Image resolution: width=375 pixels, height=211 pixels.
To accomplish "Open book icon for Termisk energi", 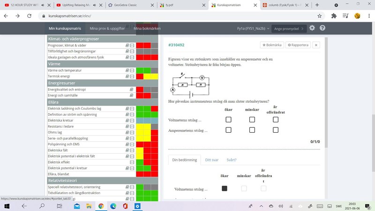I will click(127, 76).
